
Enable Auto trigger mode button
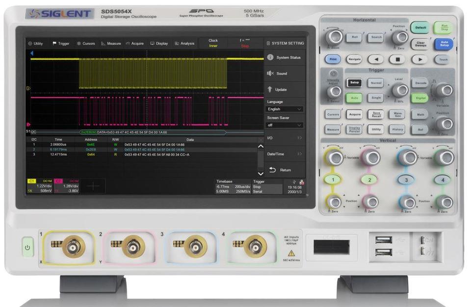[x=354, y=98]
